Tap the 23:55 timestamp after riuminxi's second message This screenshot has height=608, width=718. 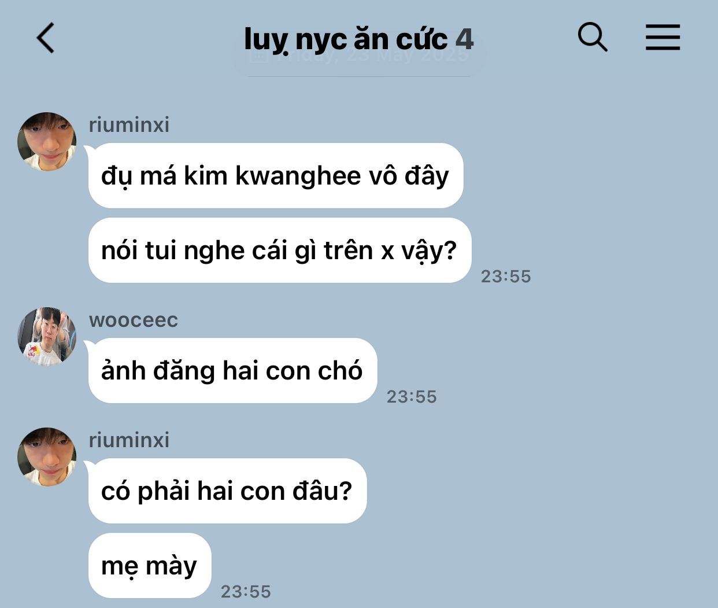pyautogui.click(x=506, y=277)
